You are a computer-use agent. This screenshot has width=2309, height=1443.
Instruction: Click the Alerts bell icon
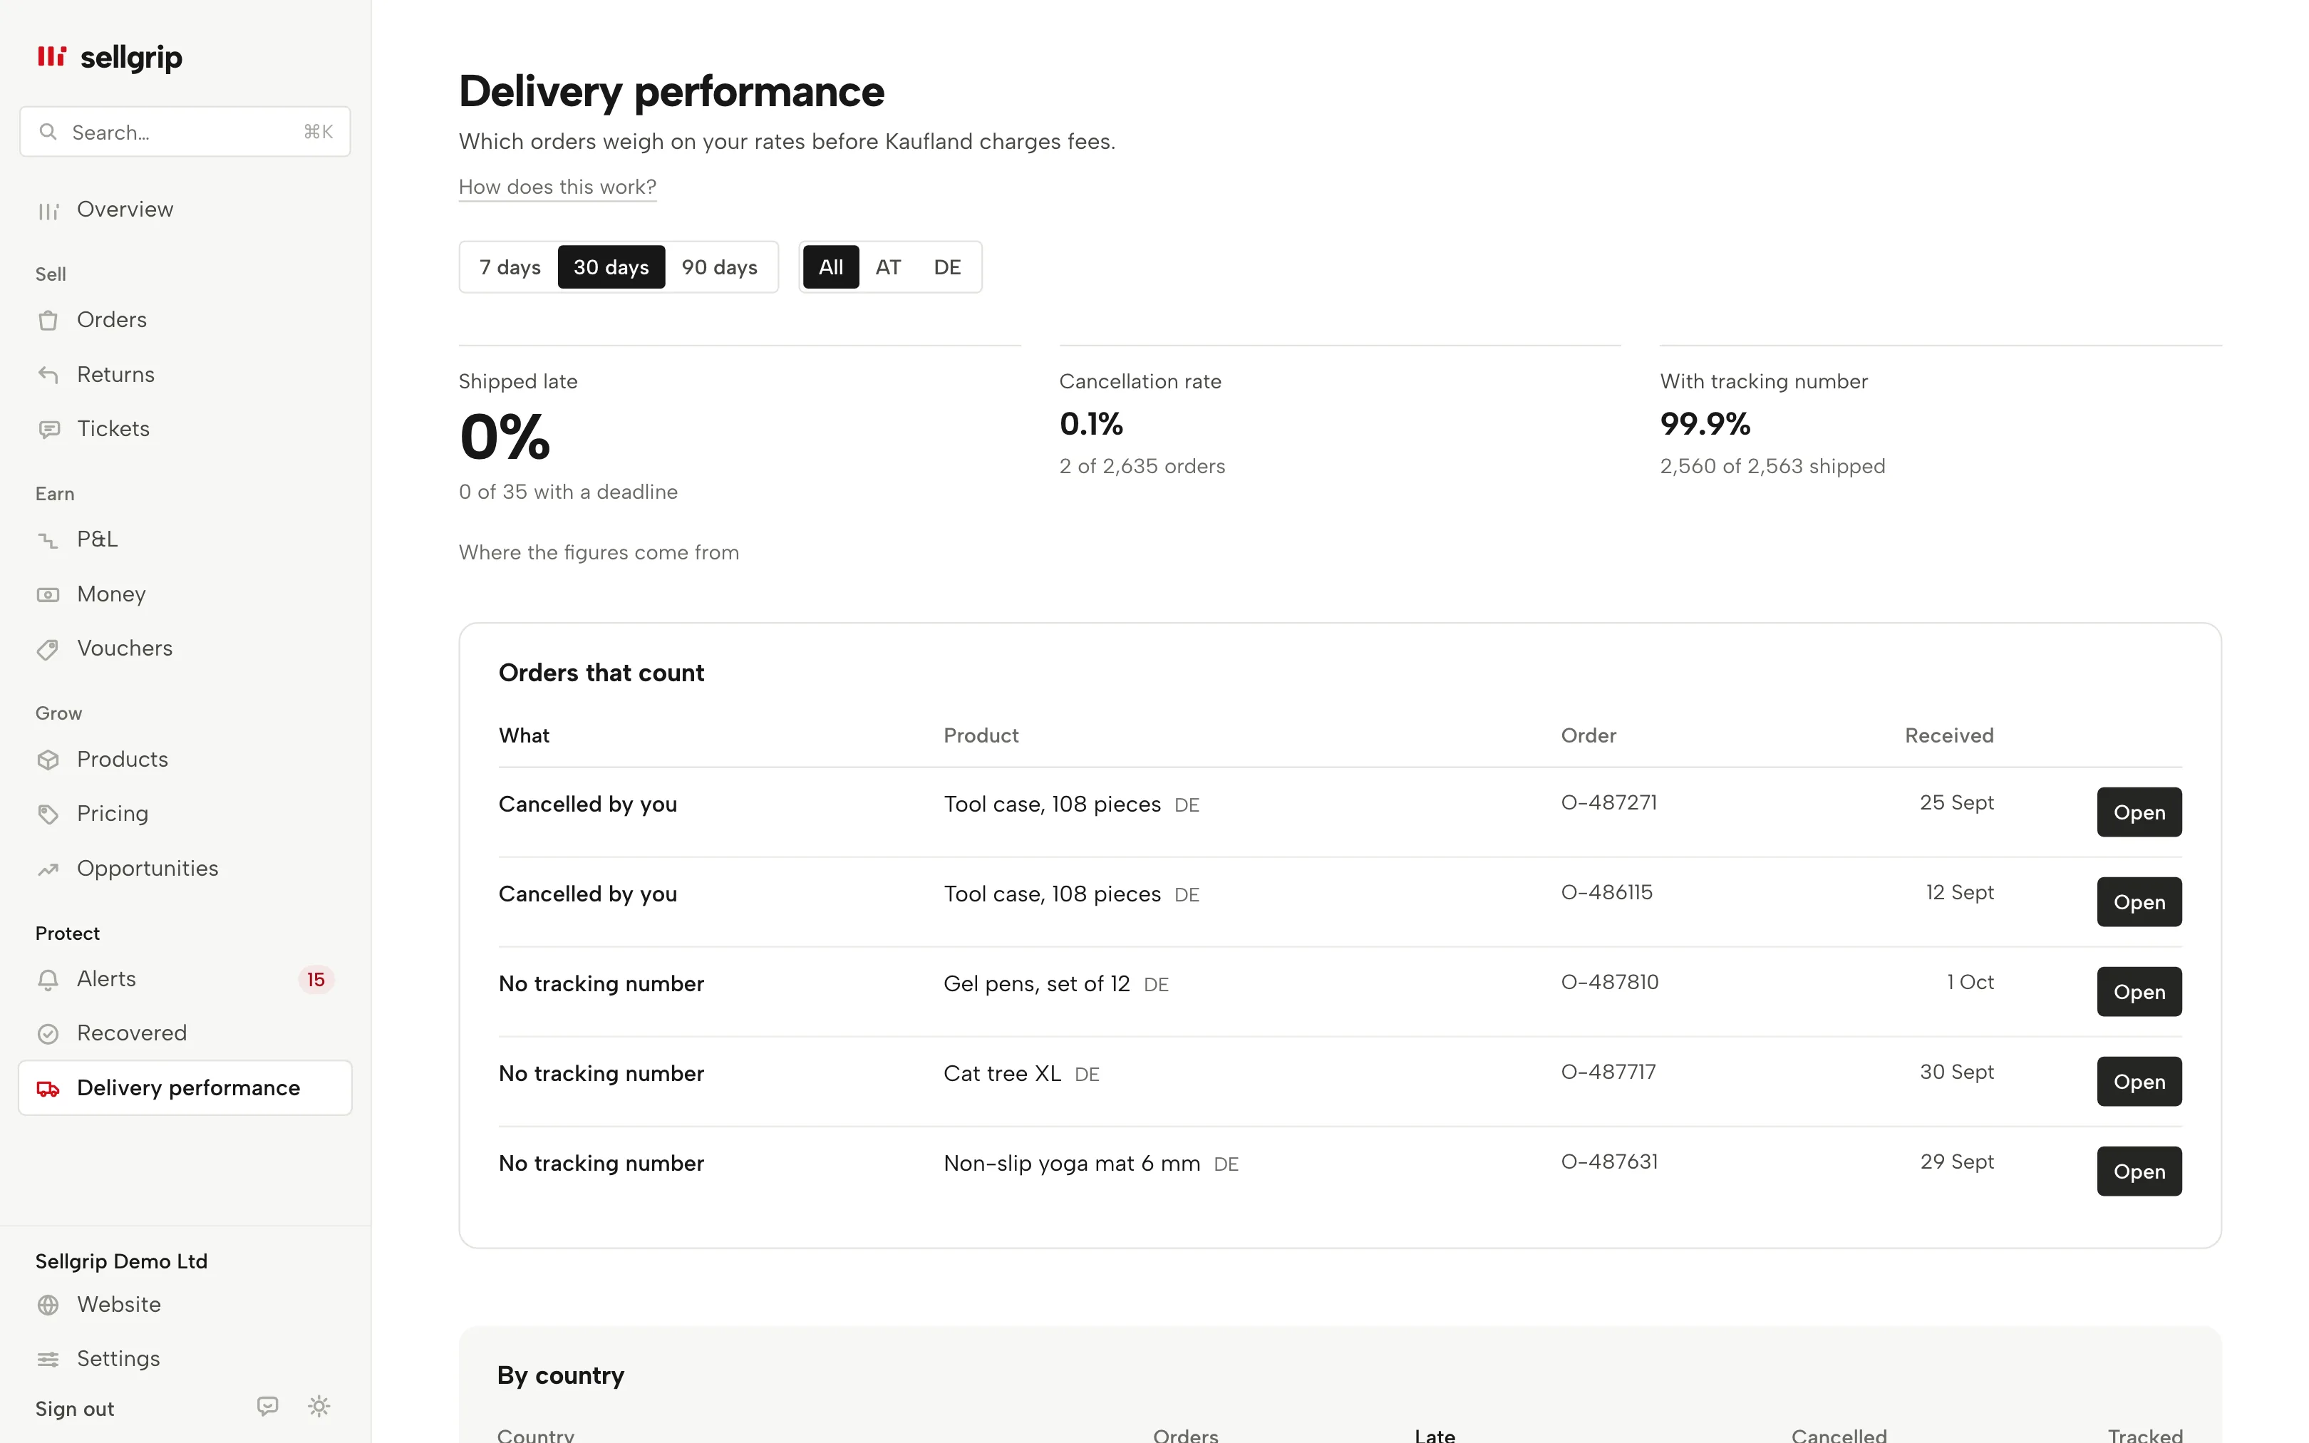(x=48, y=980)
